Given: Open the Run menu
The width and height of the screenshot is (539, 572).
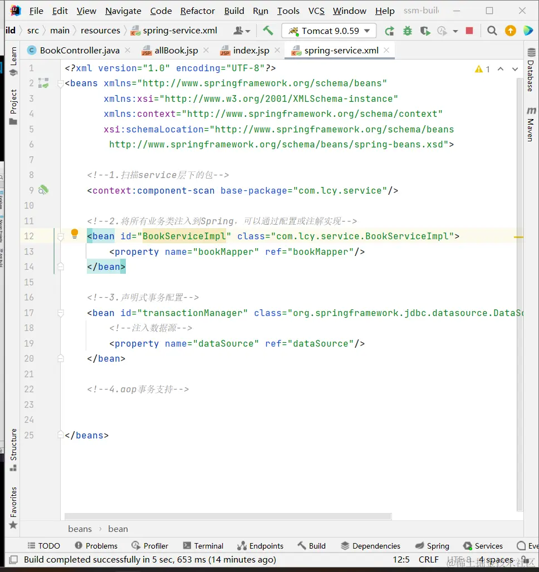Looking at the screenshot, I should (x=261, y=11).
